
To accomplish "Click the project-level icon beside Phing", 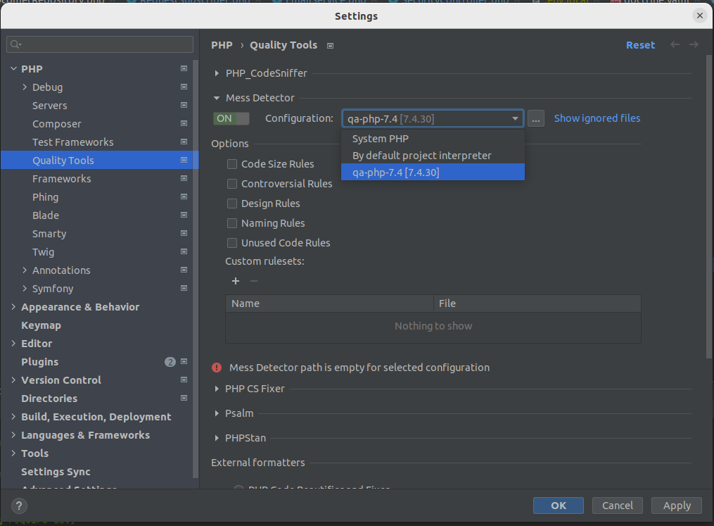I will pyautogui.click(x=184, y=196).
